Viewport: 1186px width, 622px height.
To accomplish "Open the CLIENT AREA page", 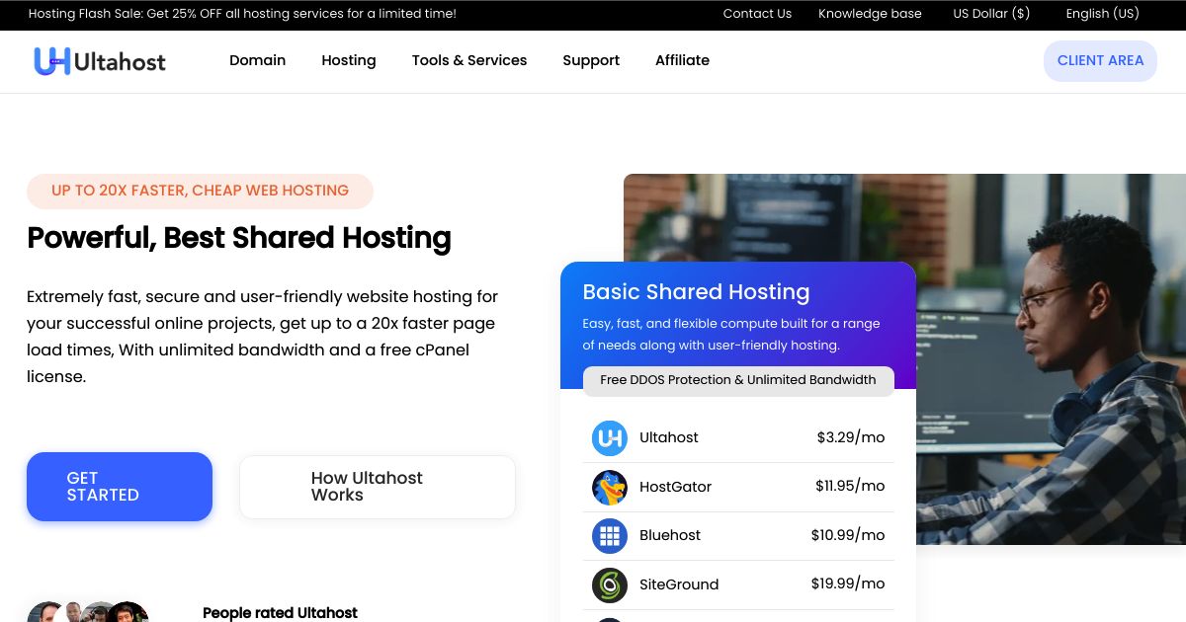I will pyautogui.click(x=1100, y=60).
